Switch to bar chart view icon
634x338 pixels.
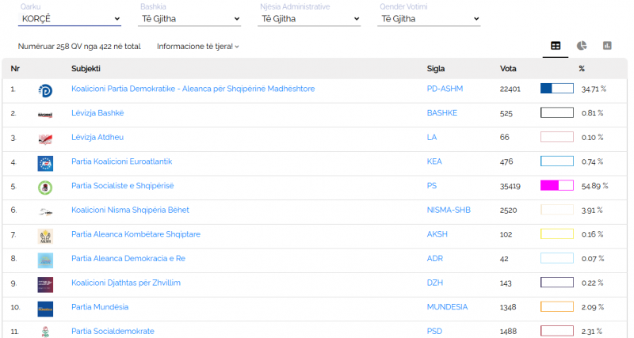[x=607, y=46]
